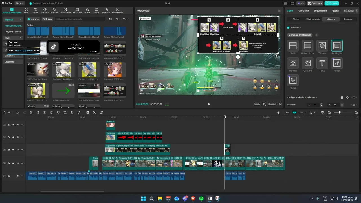The height and width of the screenshot is (203, 361).
Task: Open the Menú dropdown
Action: [19, 3]
